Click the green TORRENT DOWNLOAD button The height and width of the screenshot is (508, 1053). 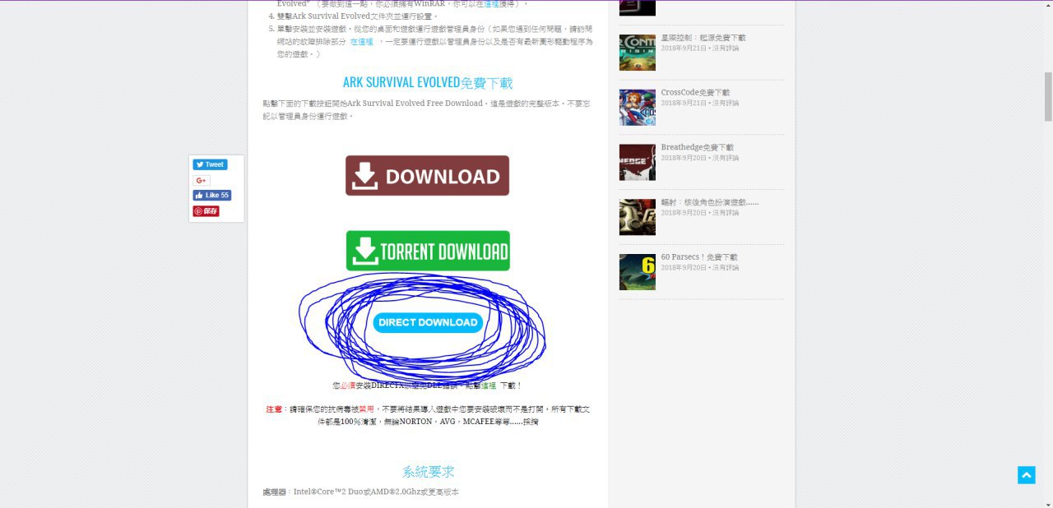click(428, 251)
